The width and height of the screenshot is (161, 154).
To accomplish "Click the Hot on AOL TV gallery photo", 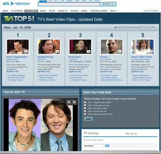I will (41, 125).
